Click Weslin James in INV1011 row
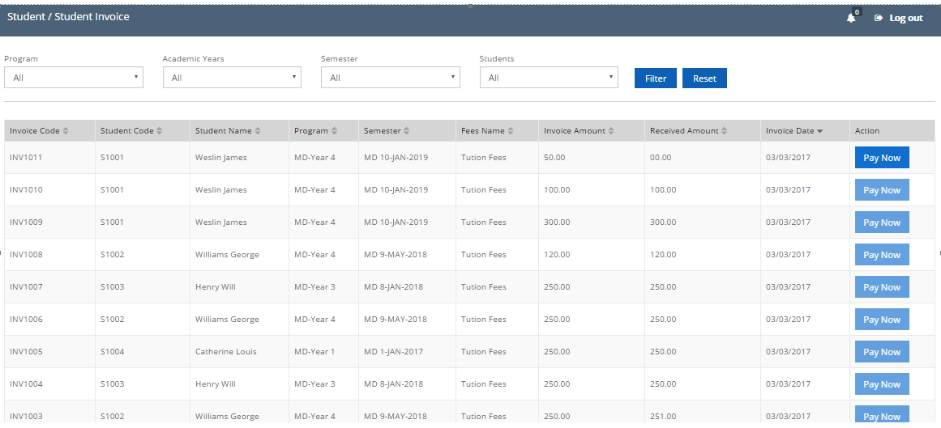This screenshot has height=428, width=941. pos(220,158)
